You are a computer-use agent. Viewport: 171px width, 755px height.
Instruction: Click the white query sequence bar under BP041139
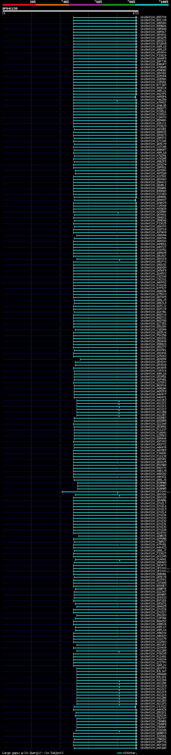(x=71, y=11)
